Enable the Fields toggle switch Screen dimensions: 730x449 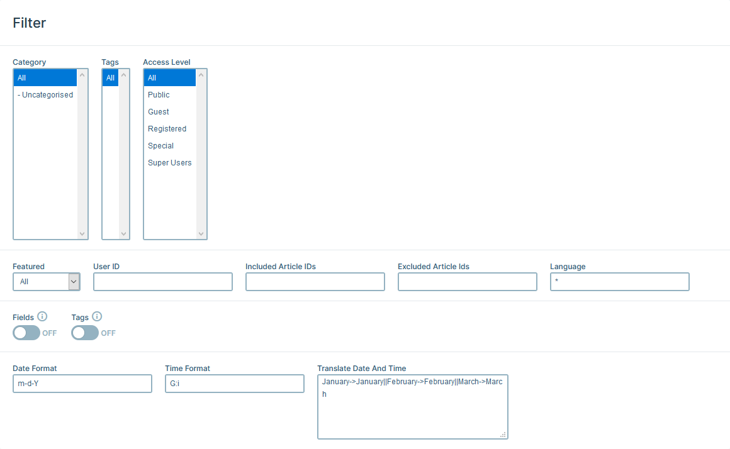tap(26, 333)
